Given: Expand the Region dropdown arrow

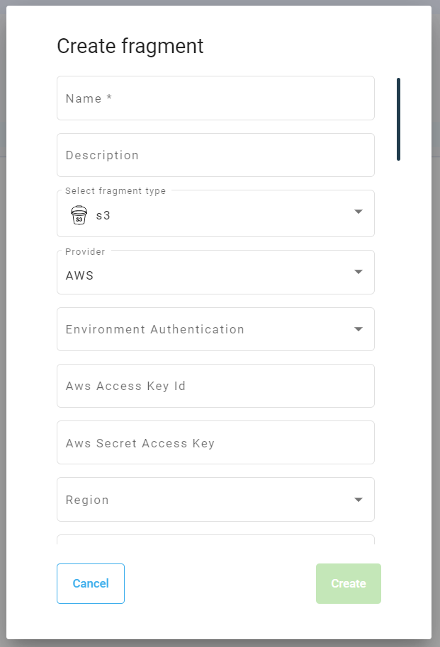Looking at the screenshot, I should 359,500.
